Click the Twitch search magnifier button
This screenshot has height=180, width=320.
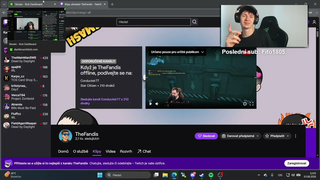[x=194, y=22]
